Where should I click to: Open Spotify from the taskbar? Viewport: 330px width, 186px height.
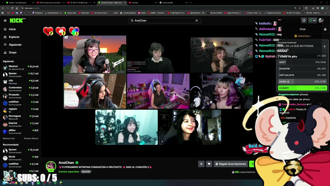38,183
